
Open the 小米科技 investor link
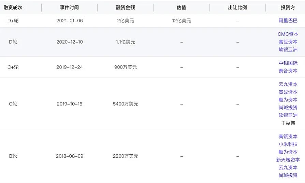[x=288, y=144]
